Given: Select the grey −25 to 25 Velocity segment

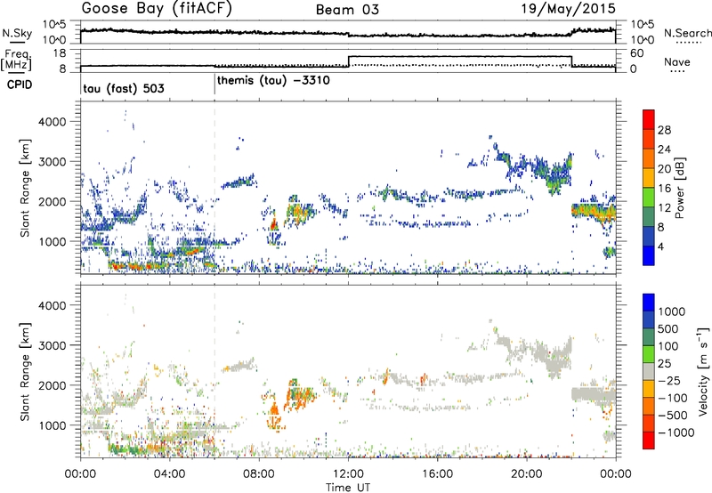Looking at the screenshot, I should 649,371.
